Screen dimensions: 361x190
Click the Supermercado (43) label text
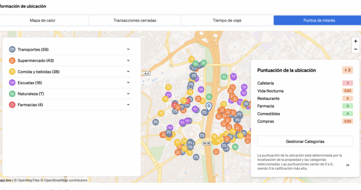(36, 61)
